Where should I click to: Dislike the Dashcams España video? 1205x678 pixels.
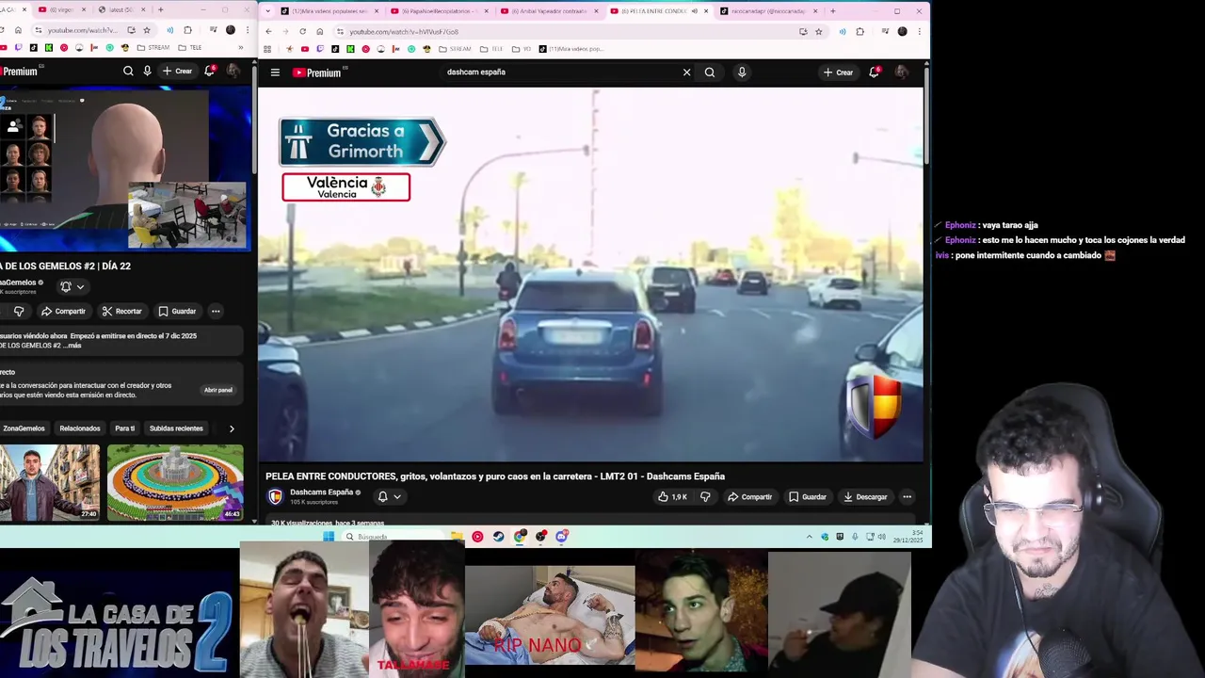point(705,497)
